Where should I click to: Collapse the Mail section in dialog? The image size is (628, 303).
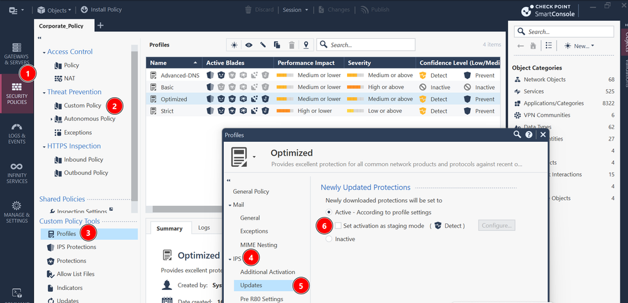coord(230,205)
